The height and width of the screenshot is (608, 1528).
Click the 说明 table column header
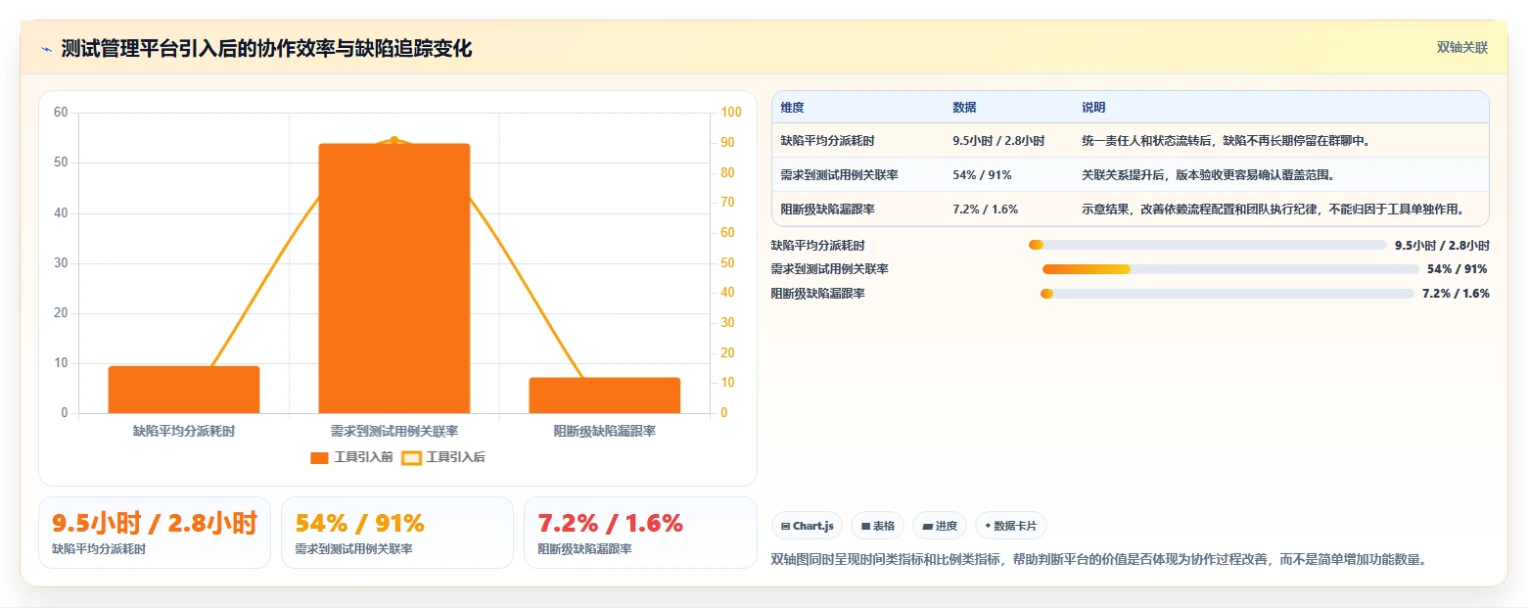coord(1093,107)
